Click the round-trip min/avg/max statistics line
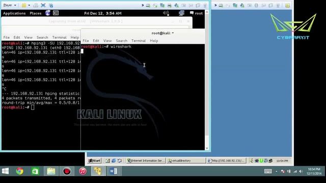 pos(41,103)
